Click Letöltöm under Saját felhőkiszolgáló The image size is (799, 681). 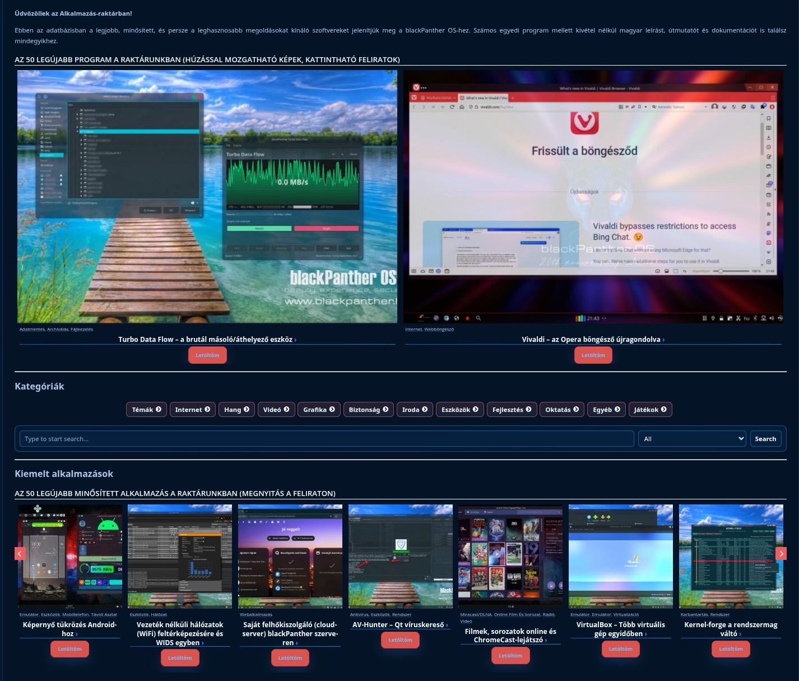290,658
